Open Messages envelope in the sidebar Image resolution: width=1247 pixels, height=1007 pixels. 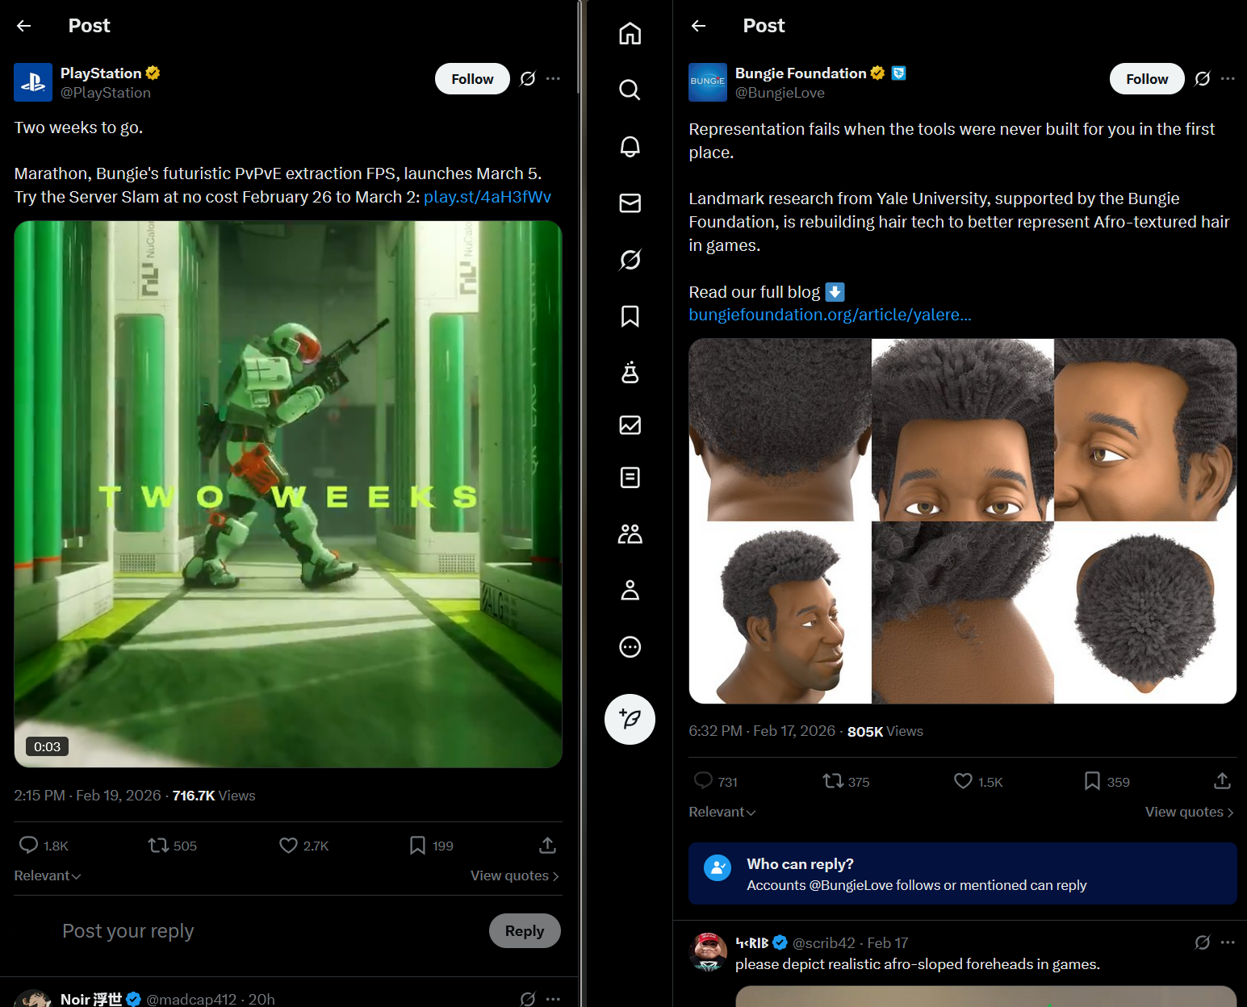(x=630, y=203)
